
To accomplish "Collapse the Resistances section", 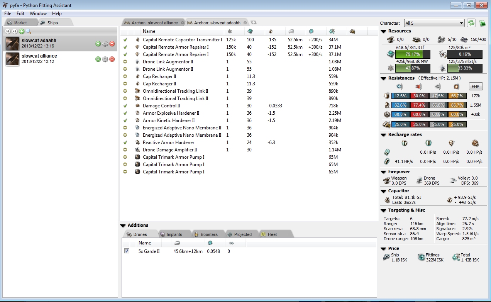I will [x=383, y=78].
